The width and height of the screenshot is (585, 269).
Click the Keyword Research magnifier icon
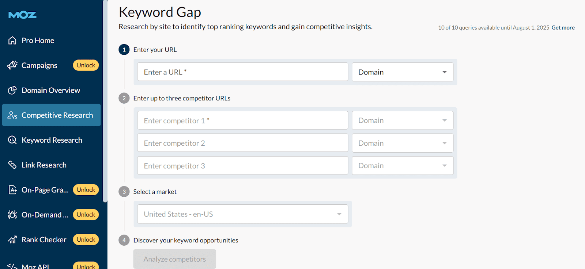pyautogui.click(x=12, y=140)
